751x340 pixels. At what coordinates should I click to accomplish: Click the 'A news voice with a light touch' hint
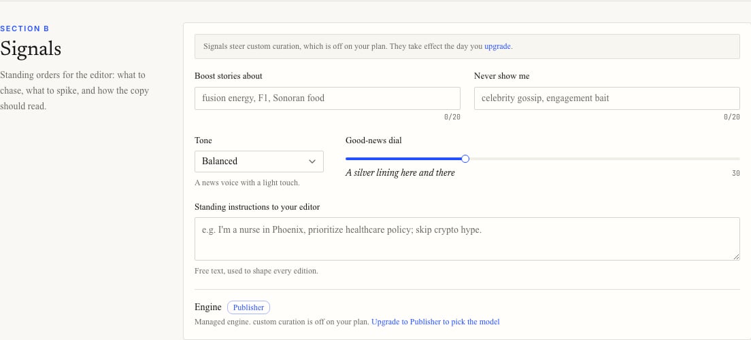coord(247,183)
